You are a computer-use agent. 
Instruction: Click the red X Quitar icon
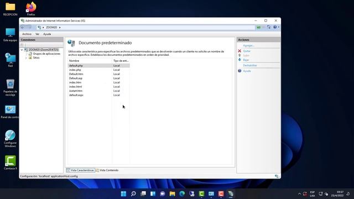click(240, 51)
